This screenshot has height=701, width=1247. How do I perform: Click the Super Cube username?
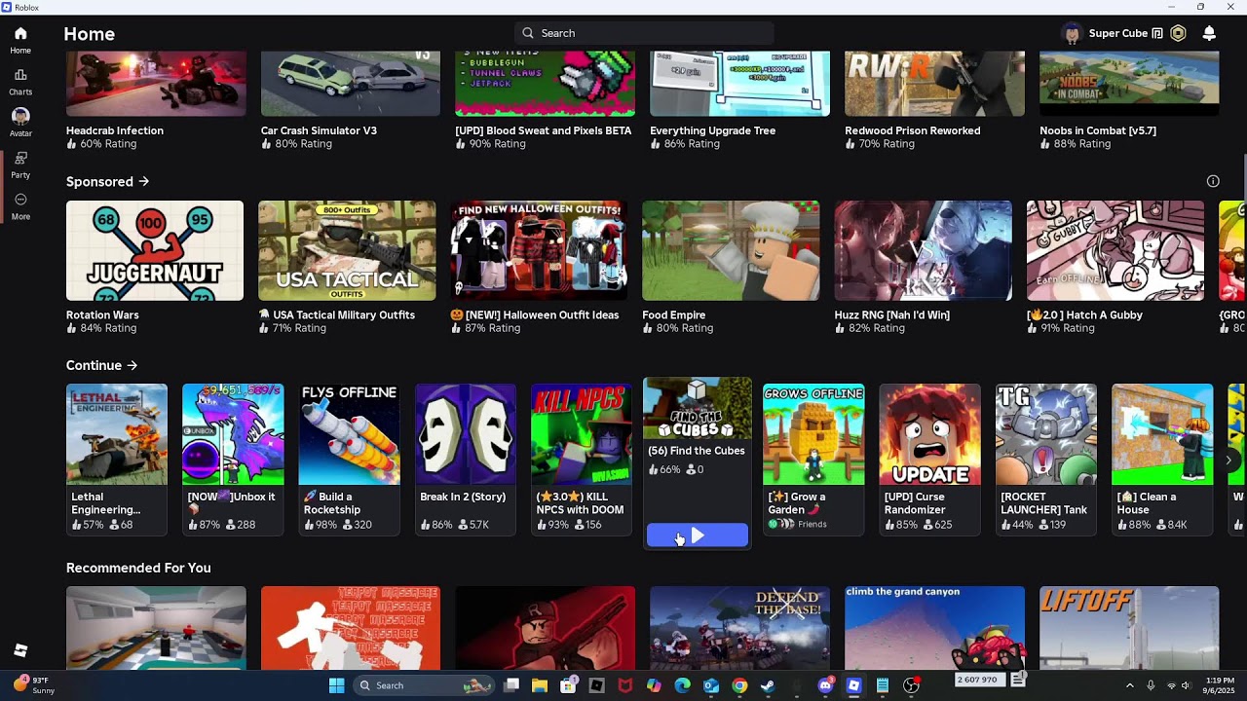click(x=1118, y=33)
